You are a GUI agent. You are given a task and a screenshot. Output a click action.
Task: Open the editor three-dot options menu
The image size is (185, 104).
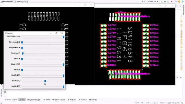[x=181, y=6]
